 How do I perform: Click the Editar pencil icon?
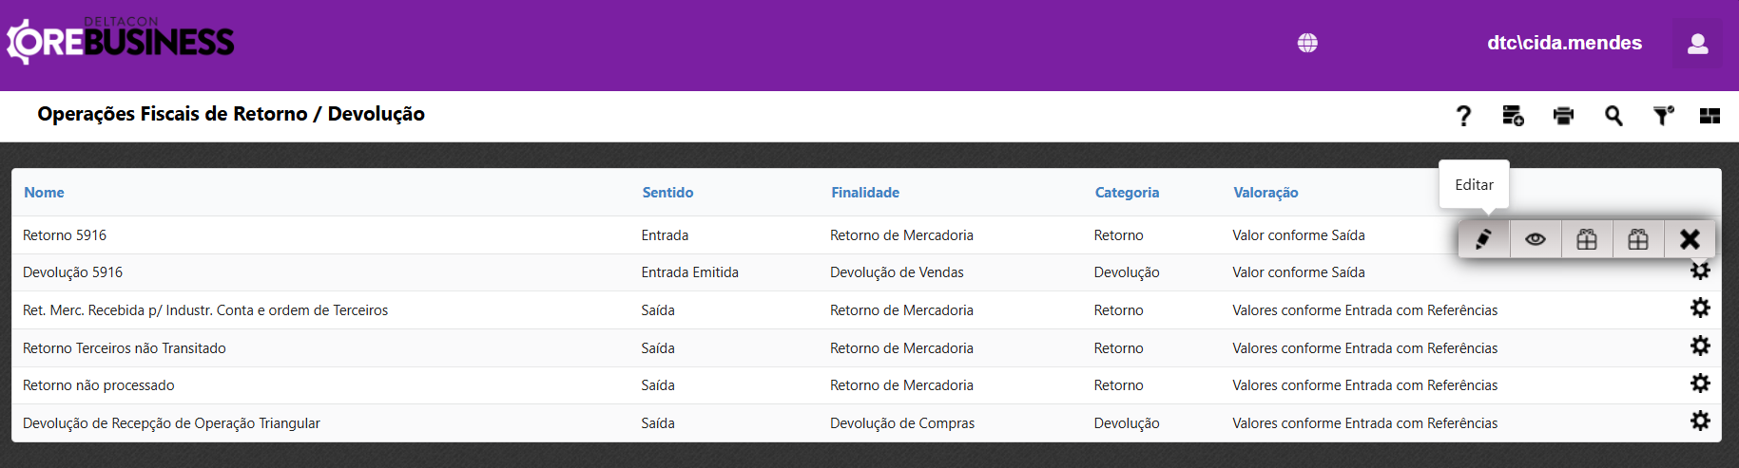pos(1483,239)
